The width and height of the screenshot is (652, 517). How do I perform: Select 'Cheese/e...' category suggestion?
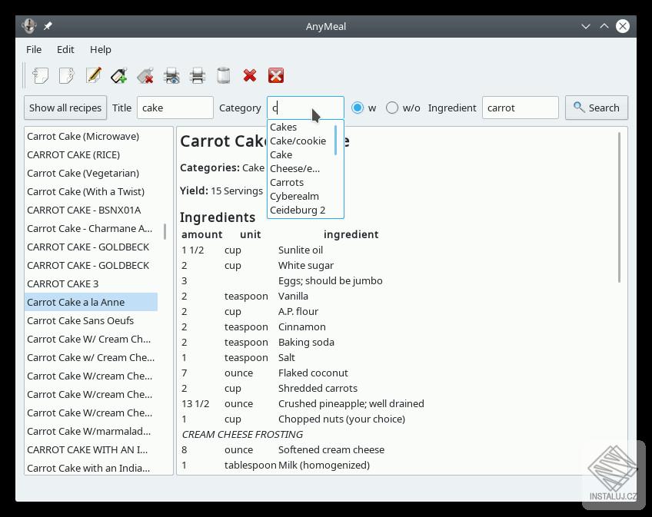pyautogui.click(x=294, y=168)
